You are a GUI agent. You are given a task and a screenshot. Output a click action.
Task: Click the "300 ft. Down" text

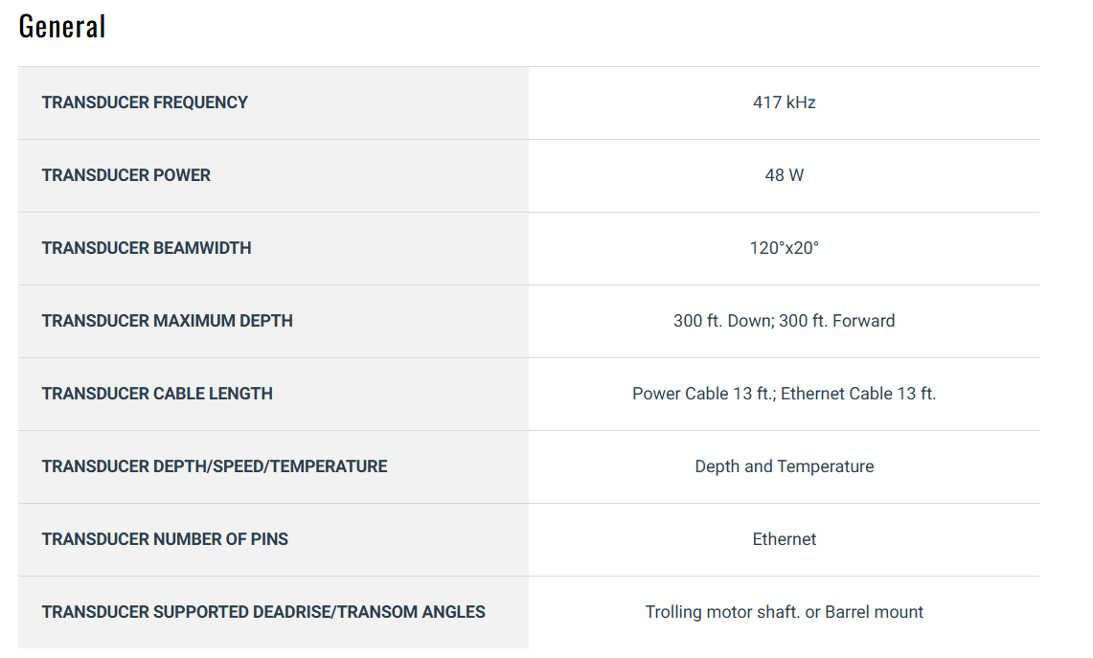(722, 321)
